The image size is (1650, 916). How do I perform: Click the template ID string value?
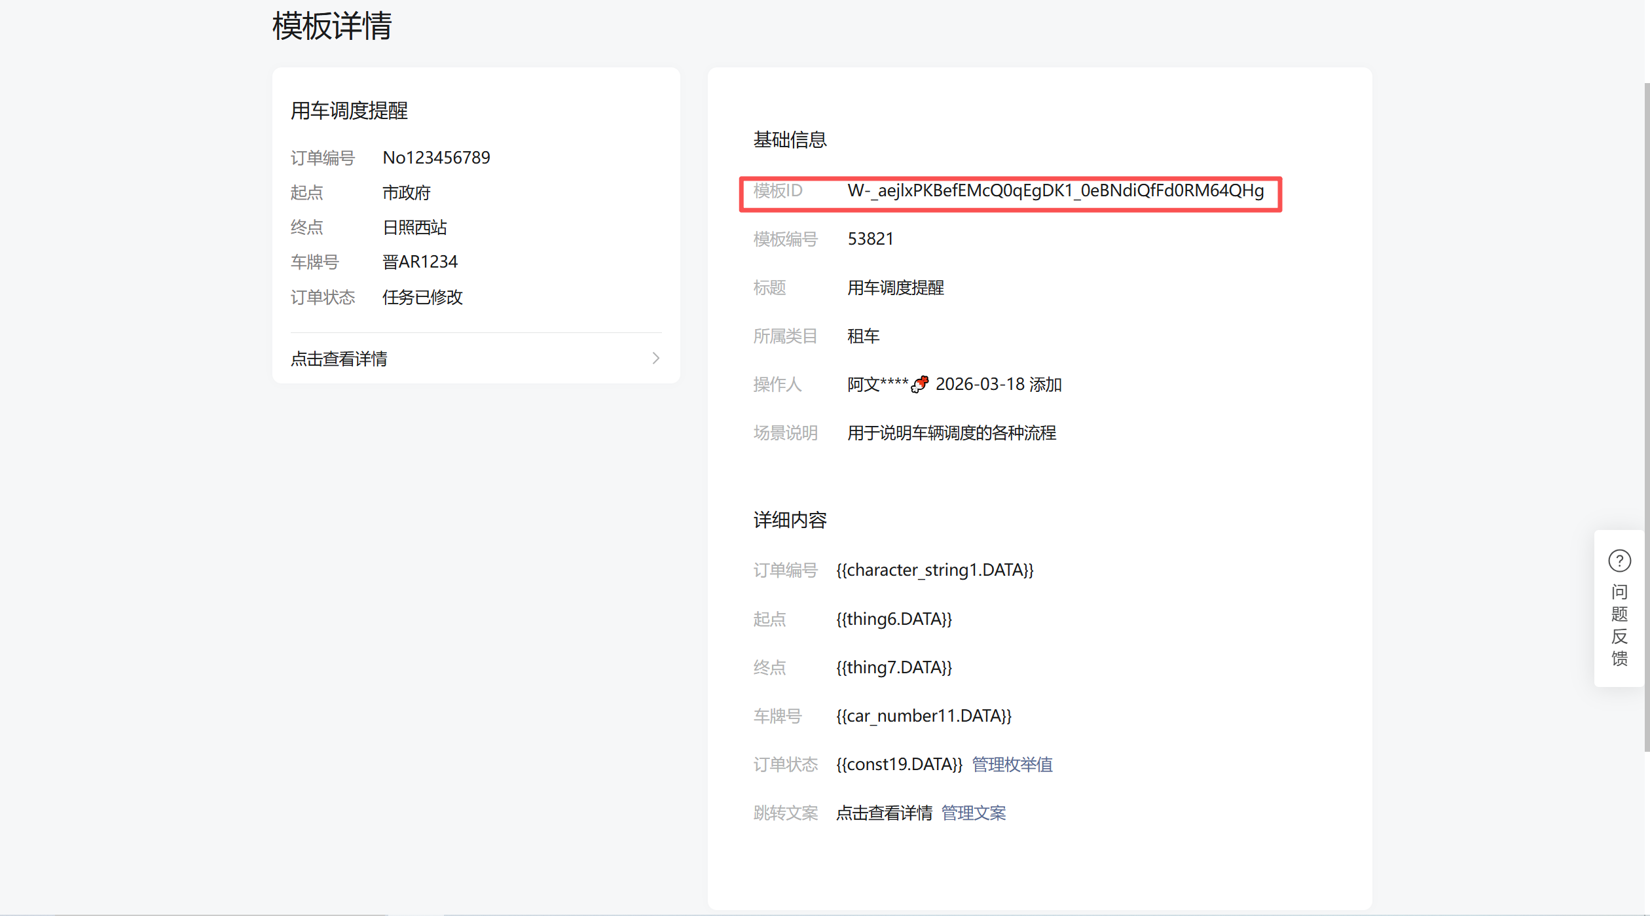click(x=1055, y=190)
